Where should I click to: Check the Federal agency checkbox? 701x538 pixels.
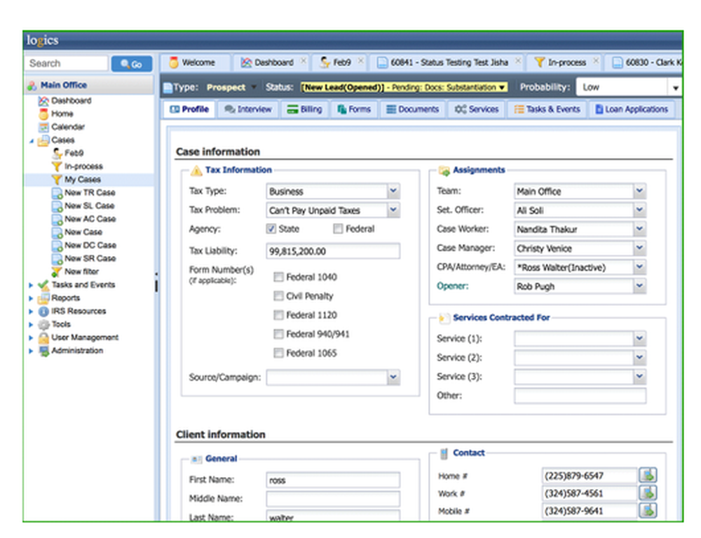pyautogui.click(x=338, y=229)
